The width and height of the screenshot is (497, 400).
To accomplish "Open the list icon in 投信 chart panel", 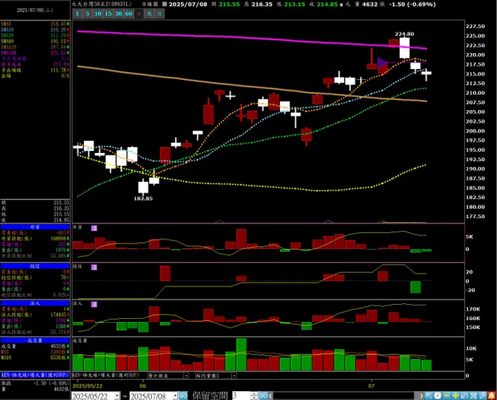I will coord(94,267).
